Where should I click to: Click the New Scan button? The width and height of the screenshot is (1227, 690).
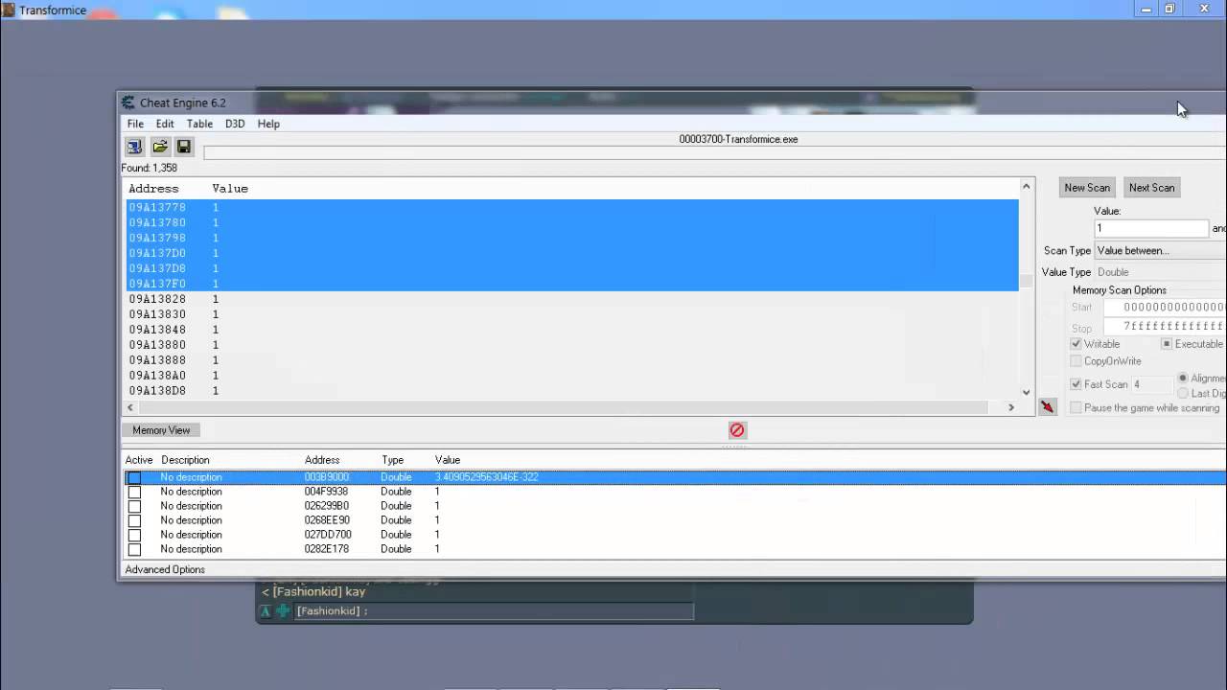click(x=1087, y=188)
